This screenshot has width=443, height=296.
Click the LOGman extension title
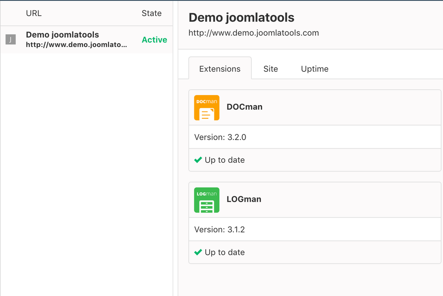point(244,199)
